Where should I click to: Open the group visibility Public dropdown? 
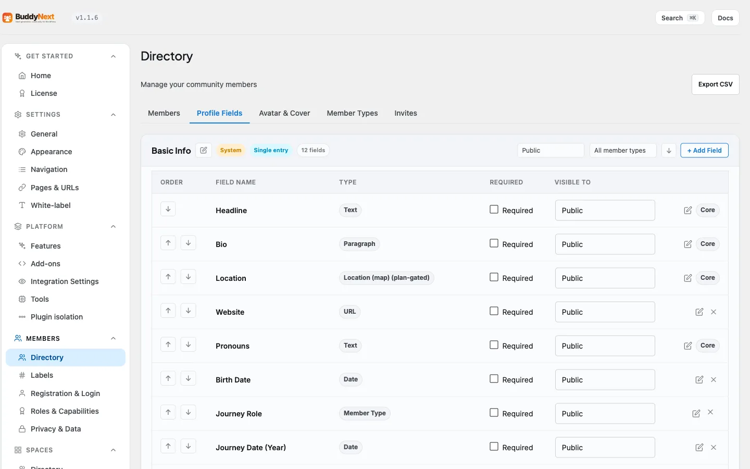point(551,150)
